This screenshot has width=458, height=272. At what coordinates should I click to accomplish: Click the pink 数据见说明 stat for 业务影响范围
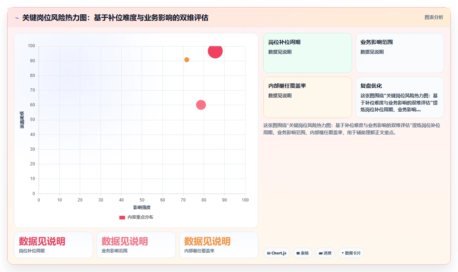(x=125, y=241)
